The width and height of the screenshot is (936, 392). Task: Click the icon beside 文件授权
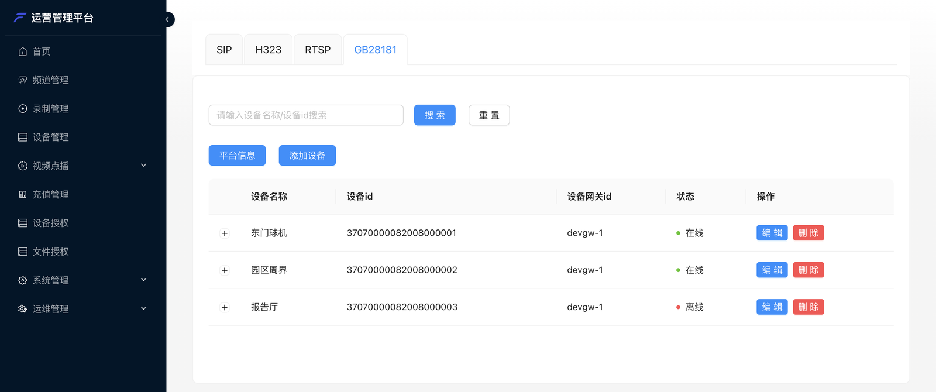[23, 252]
